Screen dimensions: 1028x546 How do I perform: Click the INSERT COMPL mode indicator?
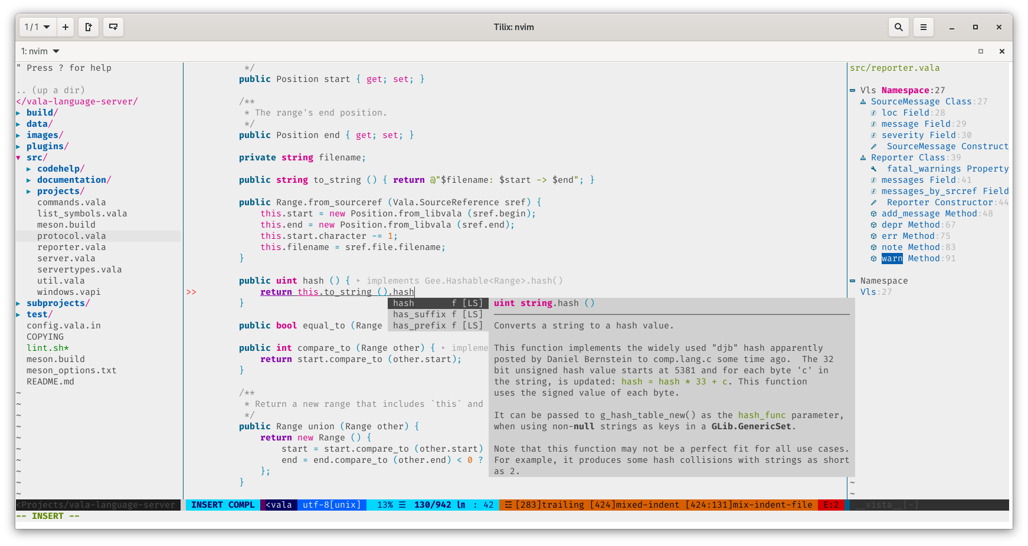click(x=222, y=505)
